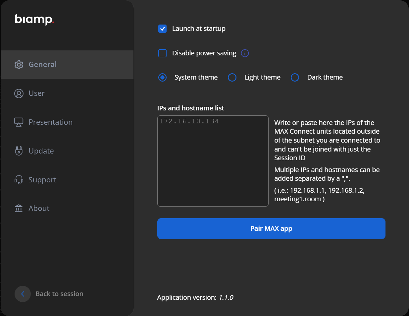The image size is (409, 316).
Task: Click the Support headset icon
Action: pos(19,180)
